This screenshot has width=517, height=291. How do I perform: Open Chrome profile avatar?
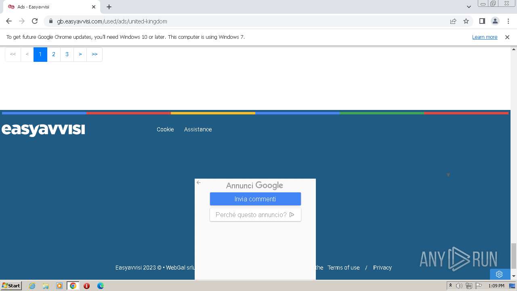click(495, 21)
